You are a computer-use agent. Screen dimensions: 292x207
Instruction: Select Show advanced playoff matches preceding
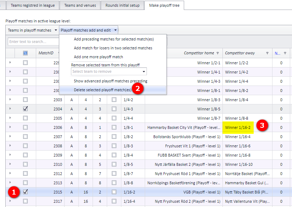point(110,81)
